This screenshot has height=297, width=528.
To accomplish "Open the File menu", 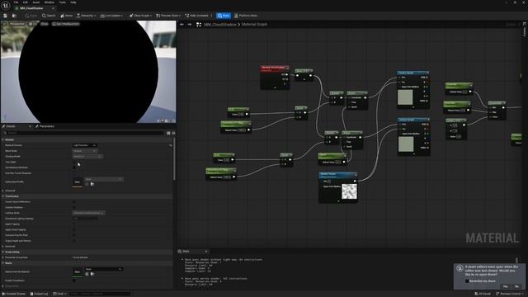I will (x=16, y=2).
